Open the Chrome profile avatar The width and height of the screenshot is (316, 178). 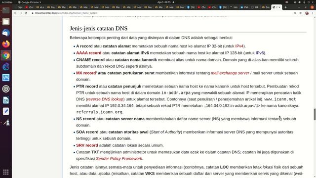[307, 13]
